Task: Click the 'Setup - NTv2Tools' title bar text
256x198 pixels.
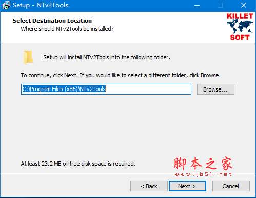Action: [41, 5]
